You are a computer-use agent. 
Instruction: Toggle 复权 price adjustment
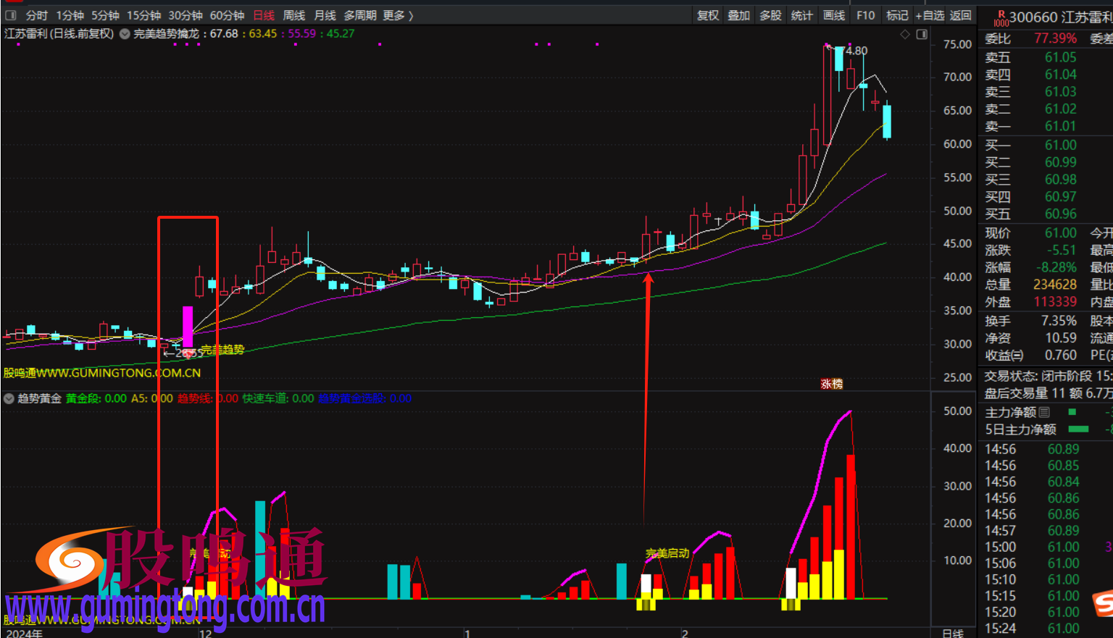coord(708,15)
